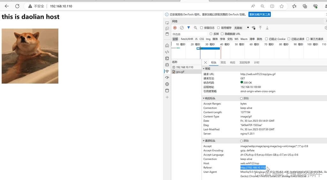The height and width of the screenshot is (180, 327).
Task: Open the Performance gauge icon in sidebar
Action: tap(167, 78)
